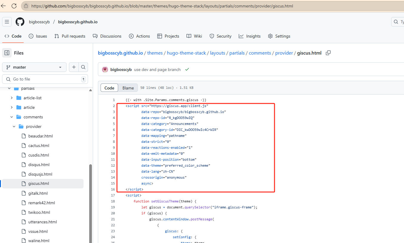Reload the page with the refresh icon

[x=14, y=6]
